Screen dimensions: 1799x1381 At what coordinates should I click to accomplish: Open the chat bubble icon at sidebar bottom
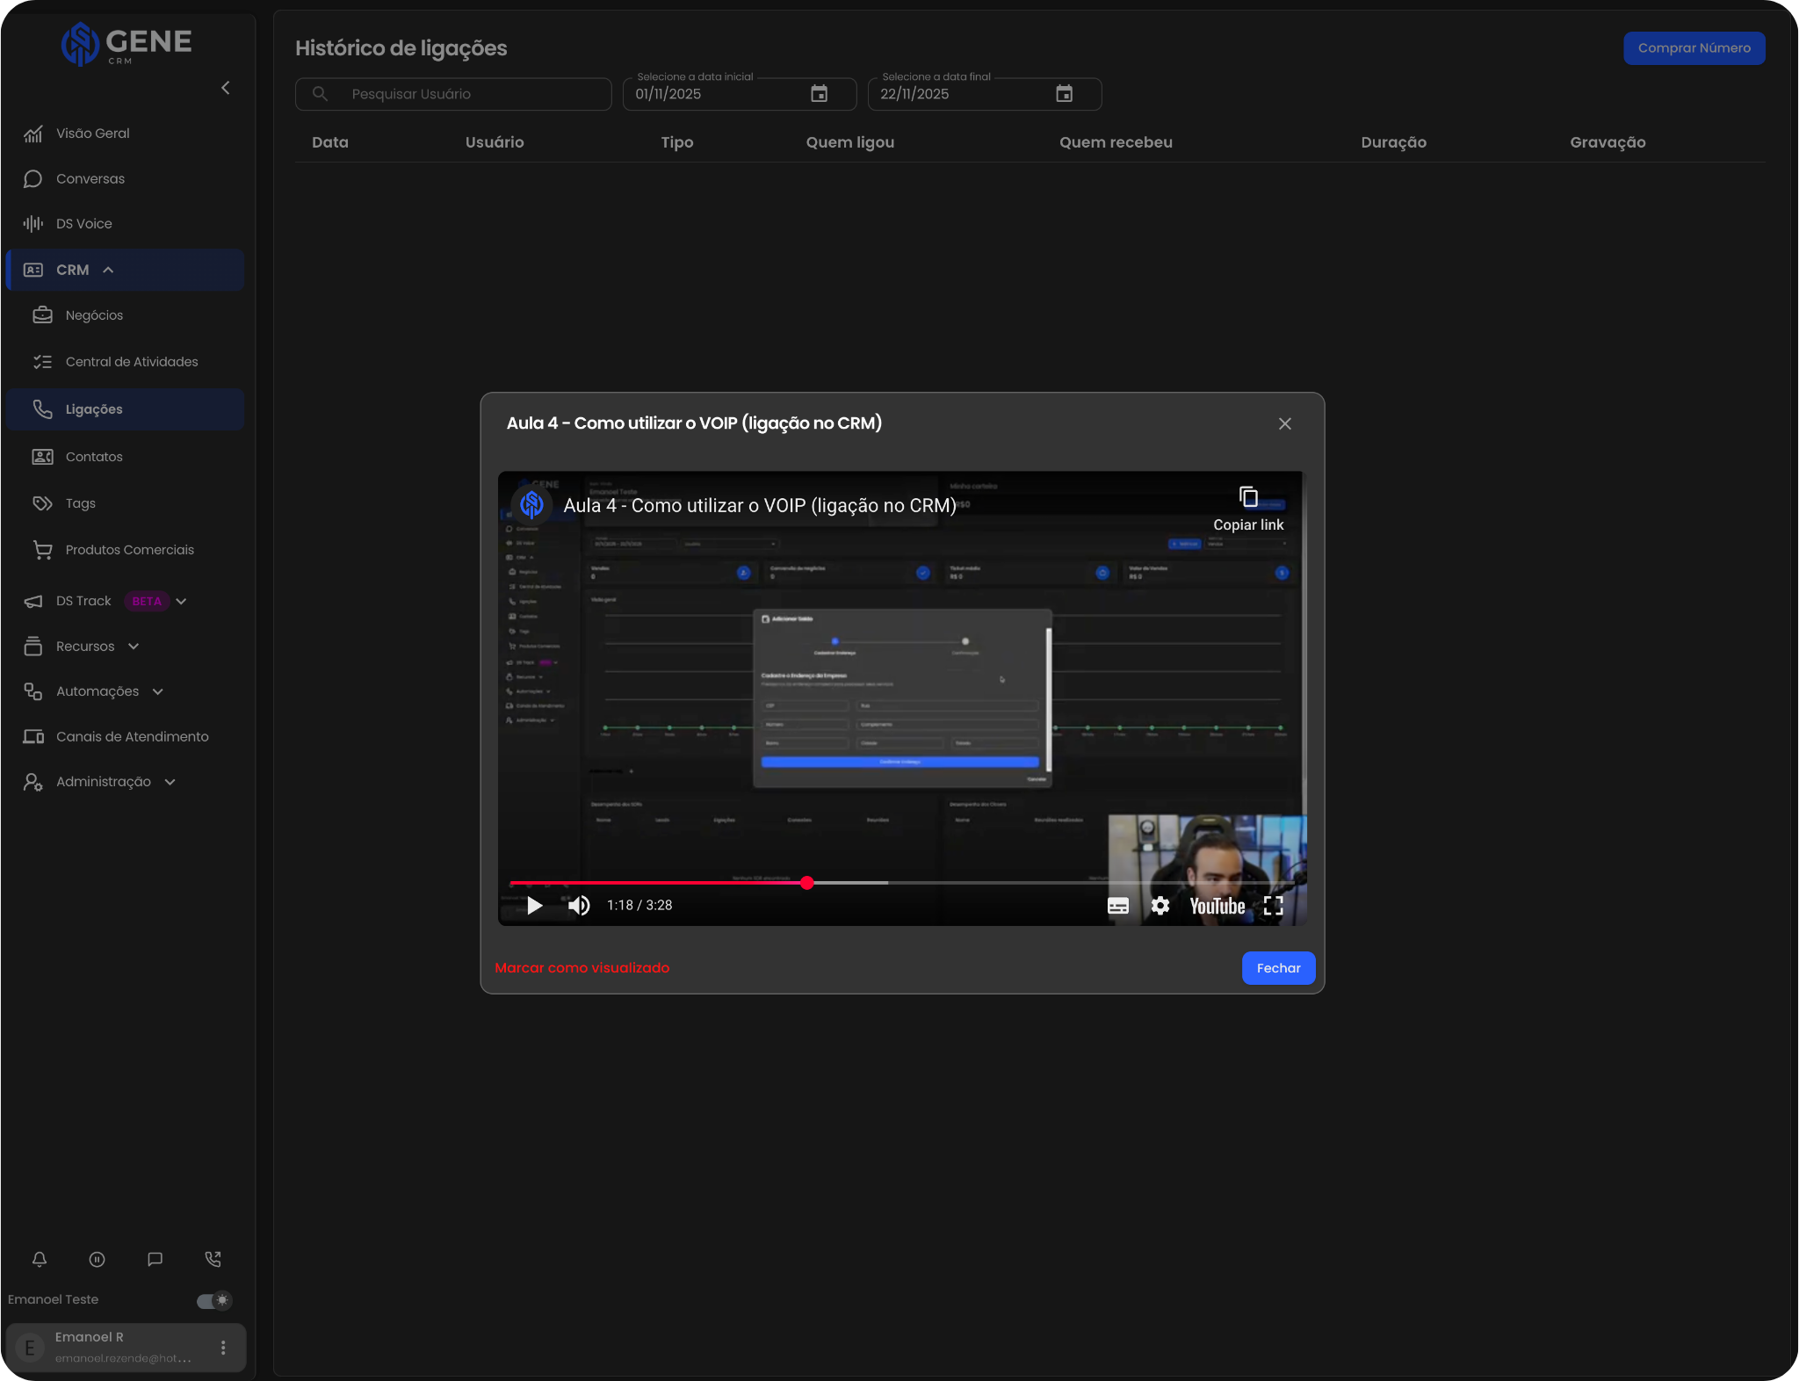tap(155, 1259)
